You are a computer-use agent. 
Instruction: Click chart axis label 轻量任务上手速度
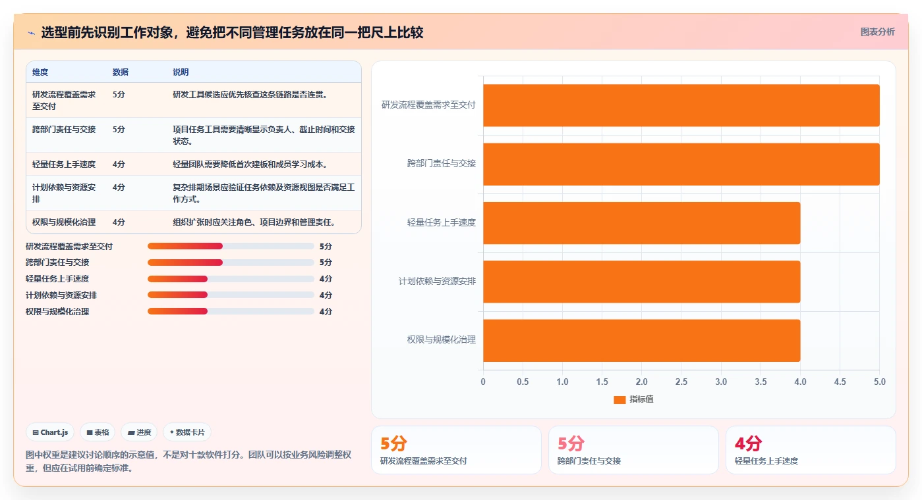pyautogui.click(x=442, y=222)
